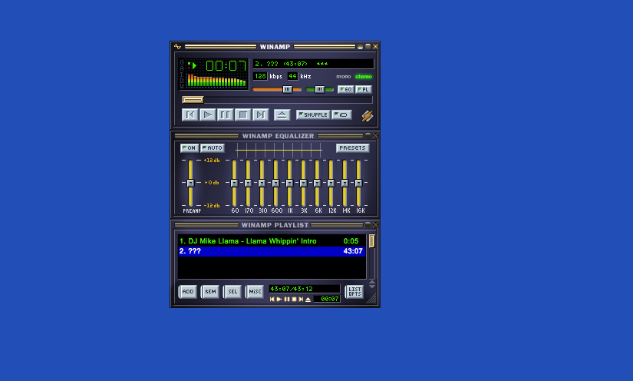Open the playlist ADD menu
Image resolution: width=633 pixels, height=381 pixels.
click(x=188, y=292)
